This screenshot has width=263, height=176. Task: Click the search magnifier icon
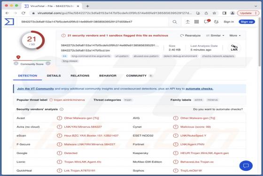pyautogui.click(x=175, y=22)
